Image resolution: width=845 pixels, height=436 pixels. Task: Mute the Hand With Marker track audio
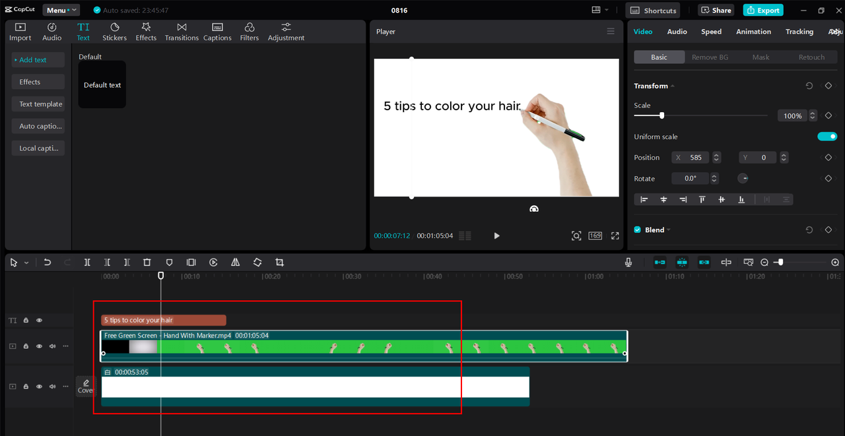click(x=52, y=346)
